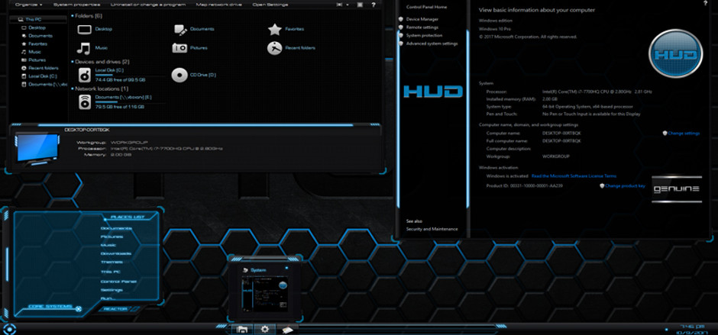Select Desktop in the navigation tree
Screen dimensions: 718x335
click(37, 27)
